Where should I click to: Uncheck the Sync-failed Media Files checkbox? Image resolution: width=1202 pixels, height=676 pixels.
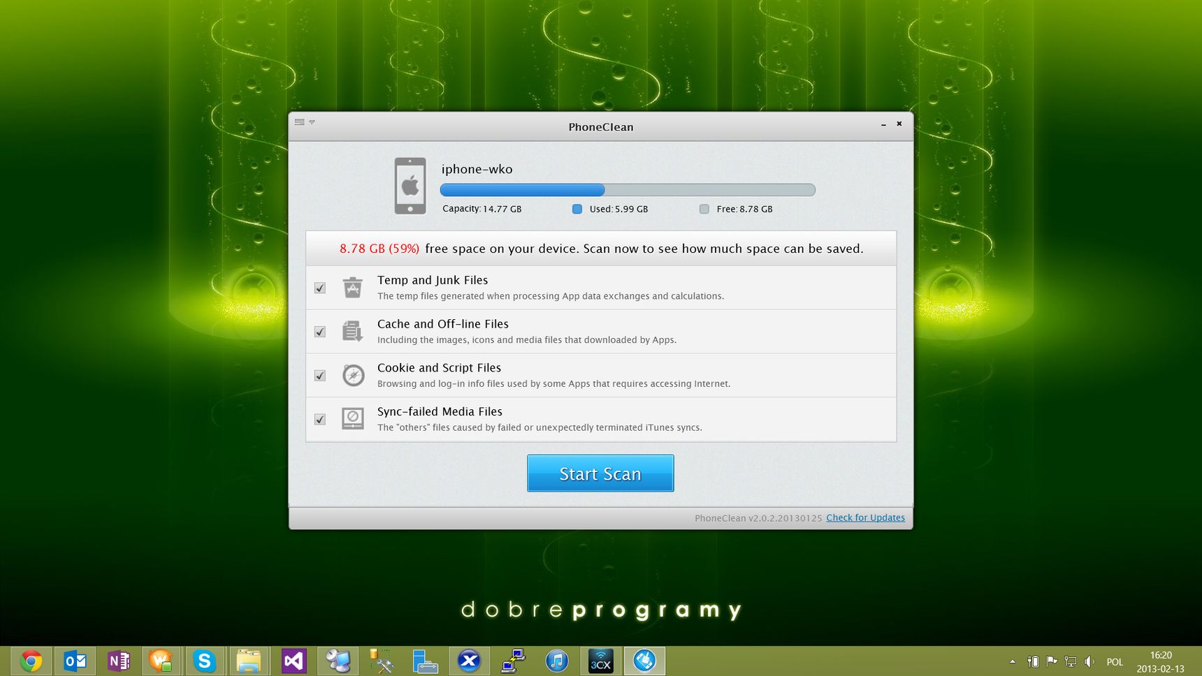[x=320, y=420]
